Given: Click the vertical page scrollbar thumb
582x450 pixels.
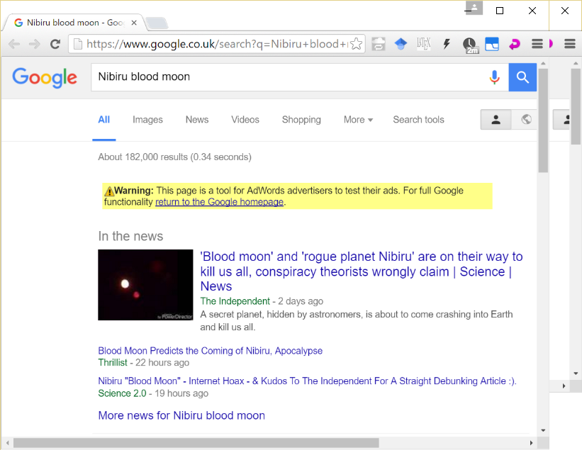Looking at the screenshot, I should click(x=543, y=120).
